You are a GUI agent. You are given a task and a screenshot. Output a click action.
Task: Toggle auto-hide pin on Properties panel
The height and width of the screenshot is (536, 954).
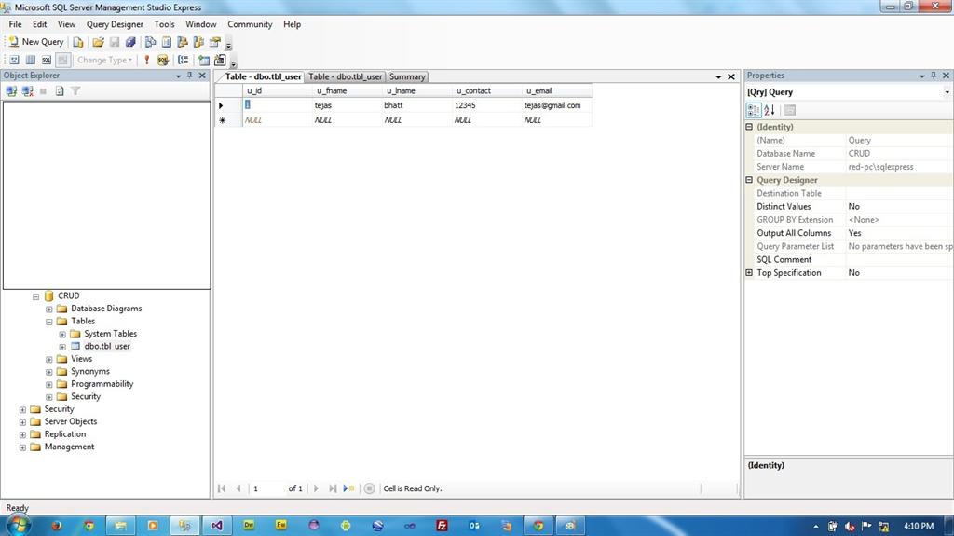click(x=934, y=76)
